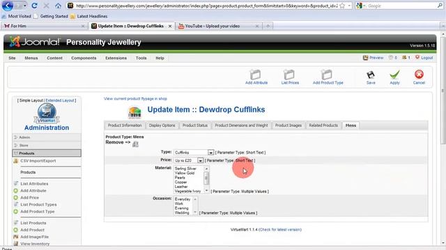The height and width of the screenshot is (250, 446).
Task: Switch to the Display Options tab
Action: tap(162, 125)
